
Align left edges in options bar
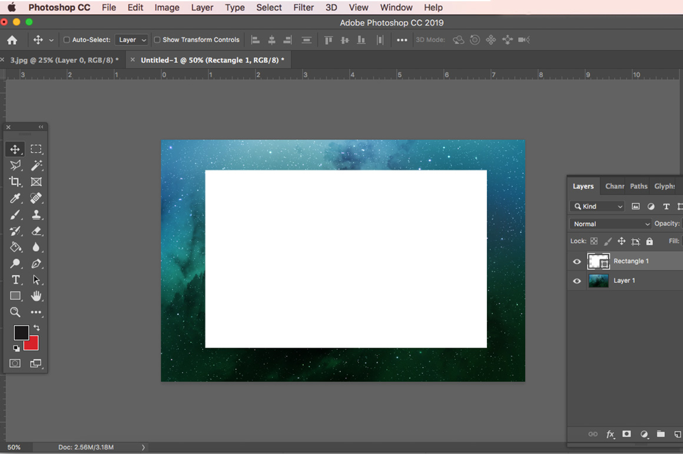(x=256, y=40)
